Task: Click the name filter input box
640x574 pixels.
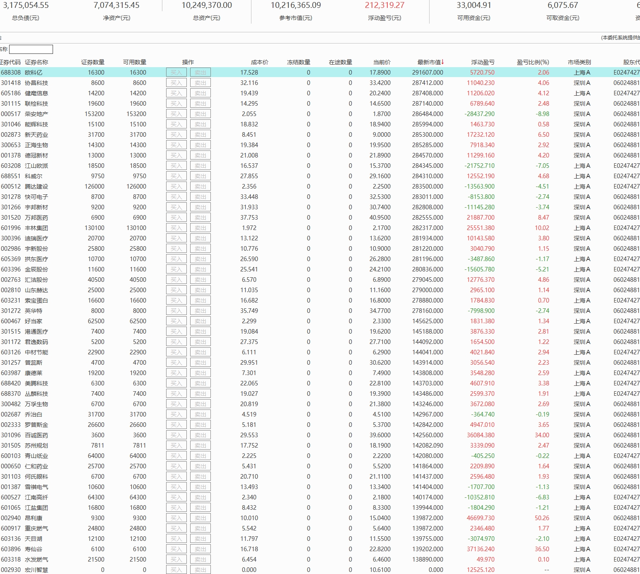Action: [x=31, y=49]
